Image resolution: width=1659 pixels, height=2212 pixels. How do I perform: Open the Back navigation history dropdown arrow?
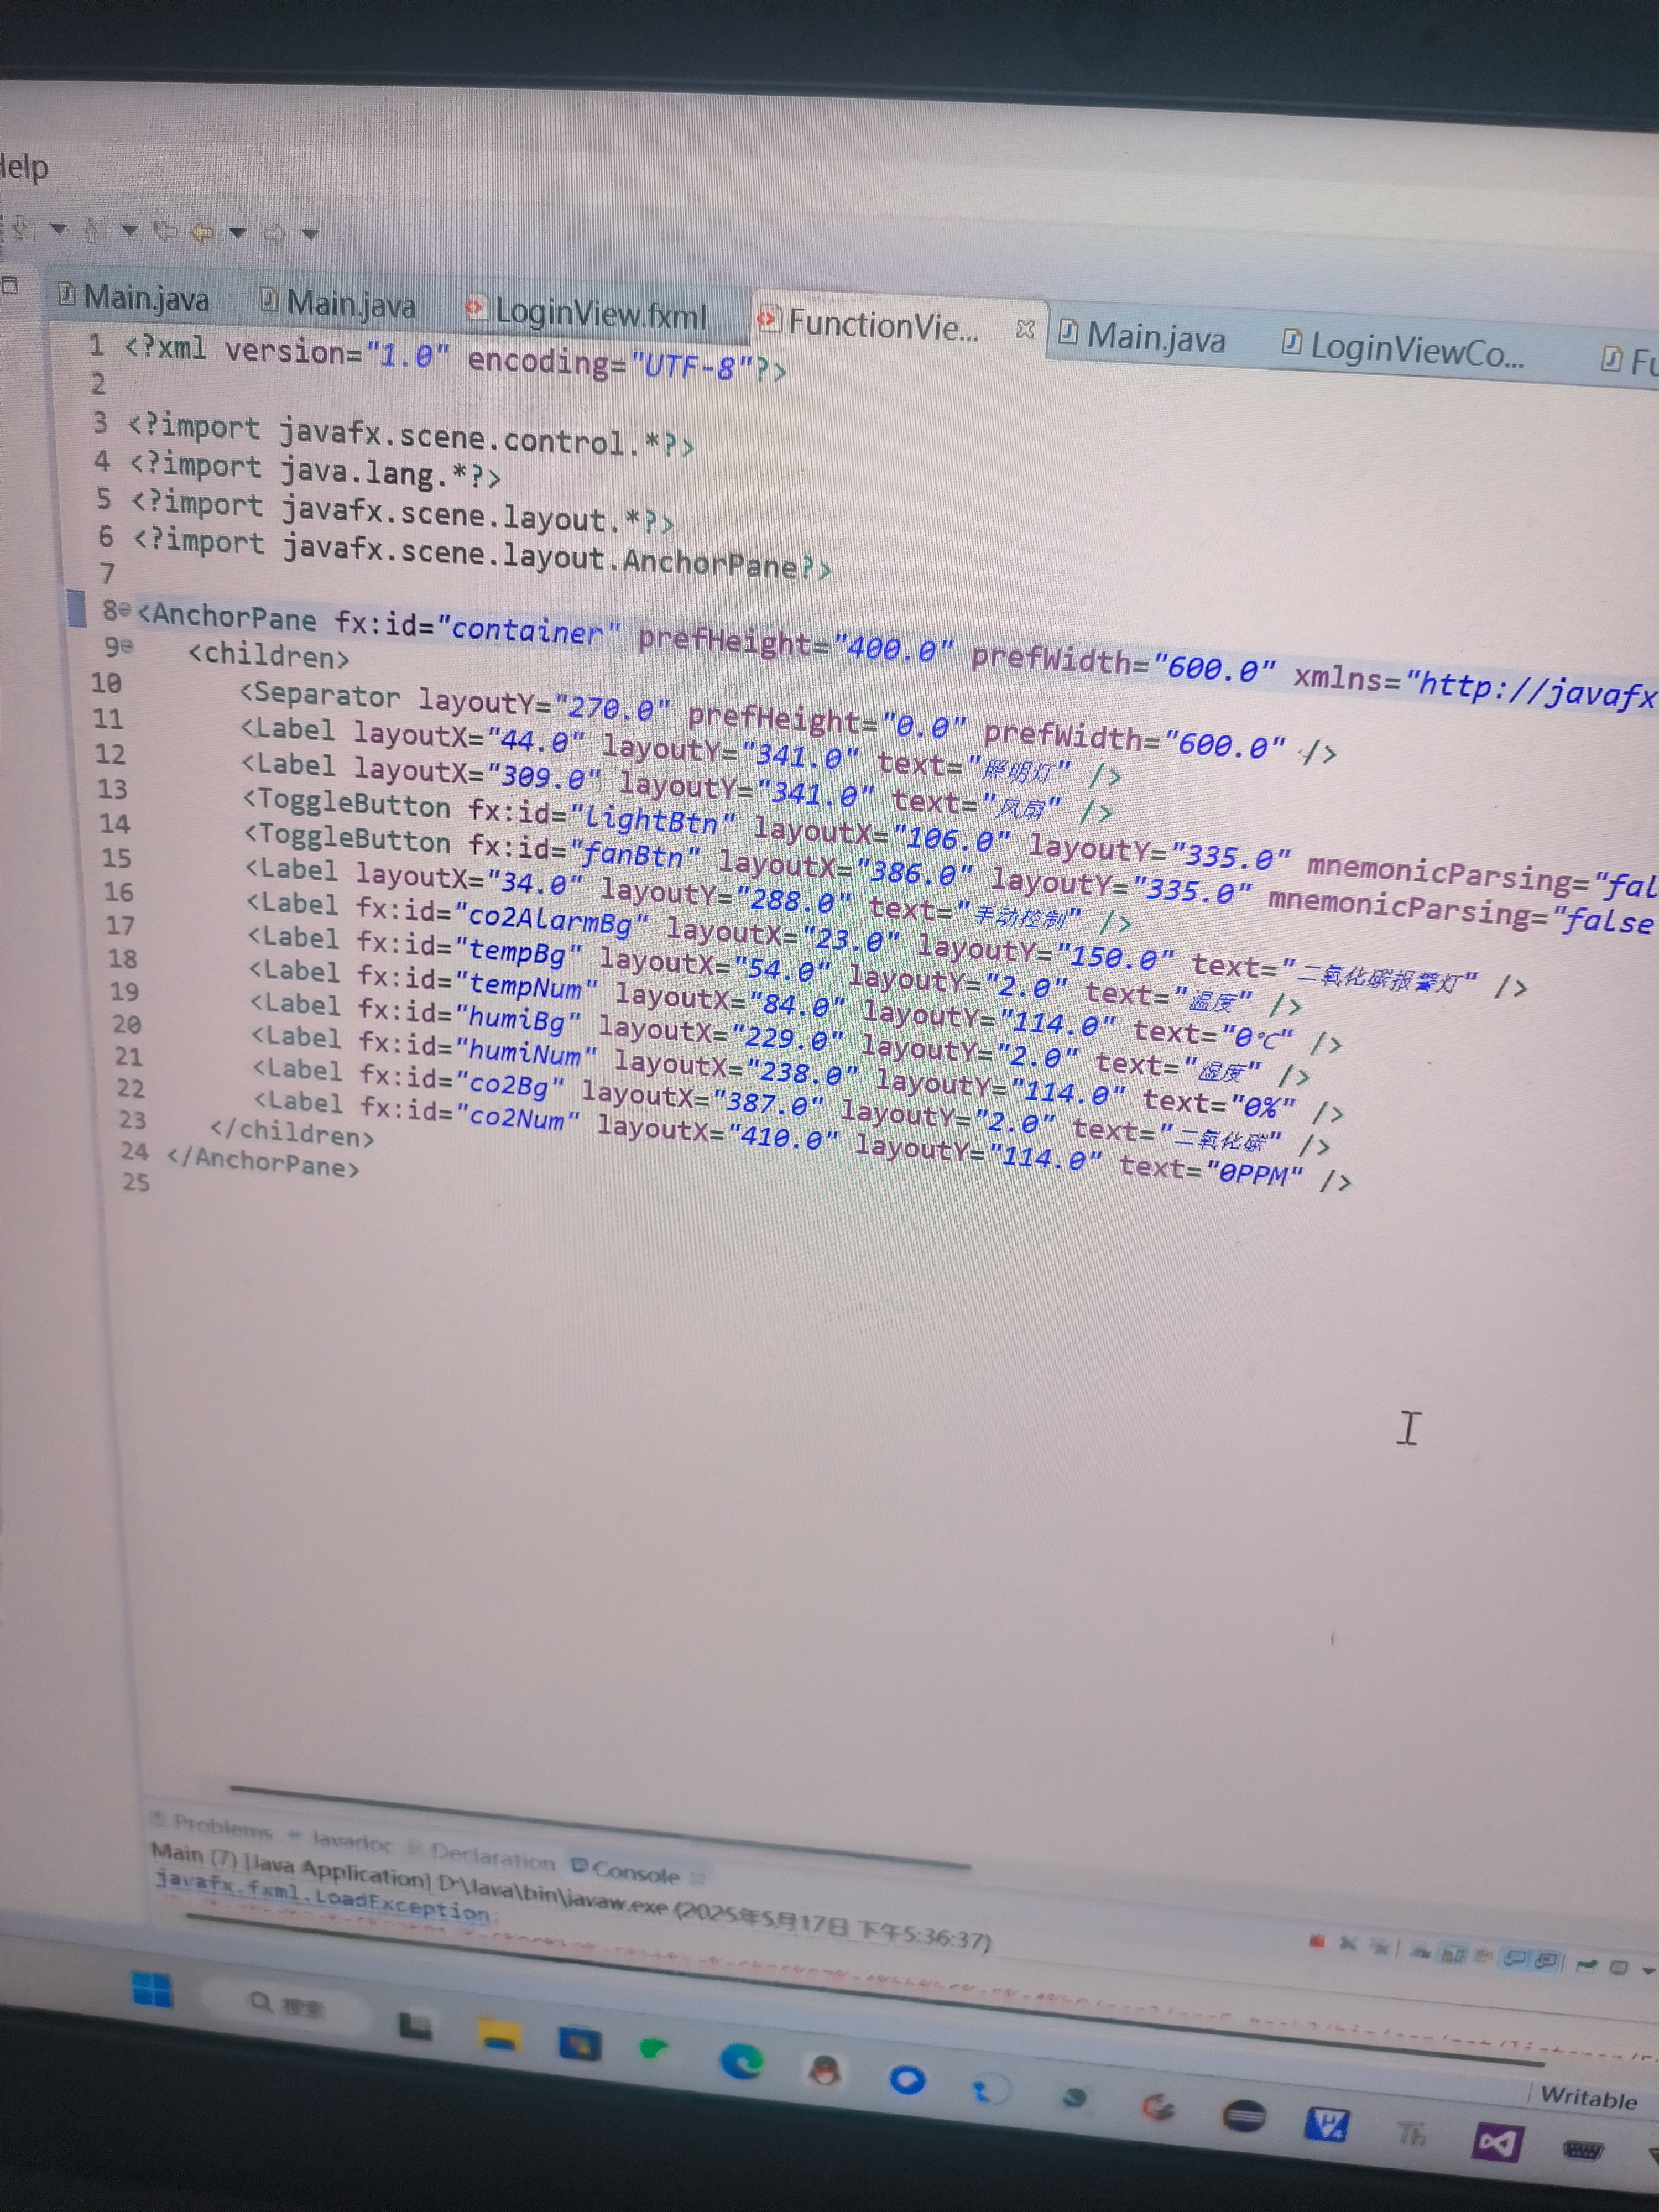[237, 233]
